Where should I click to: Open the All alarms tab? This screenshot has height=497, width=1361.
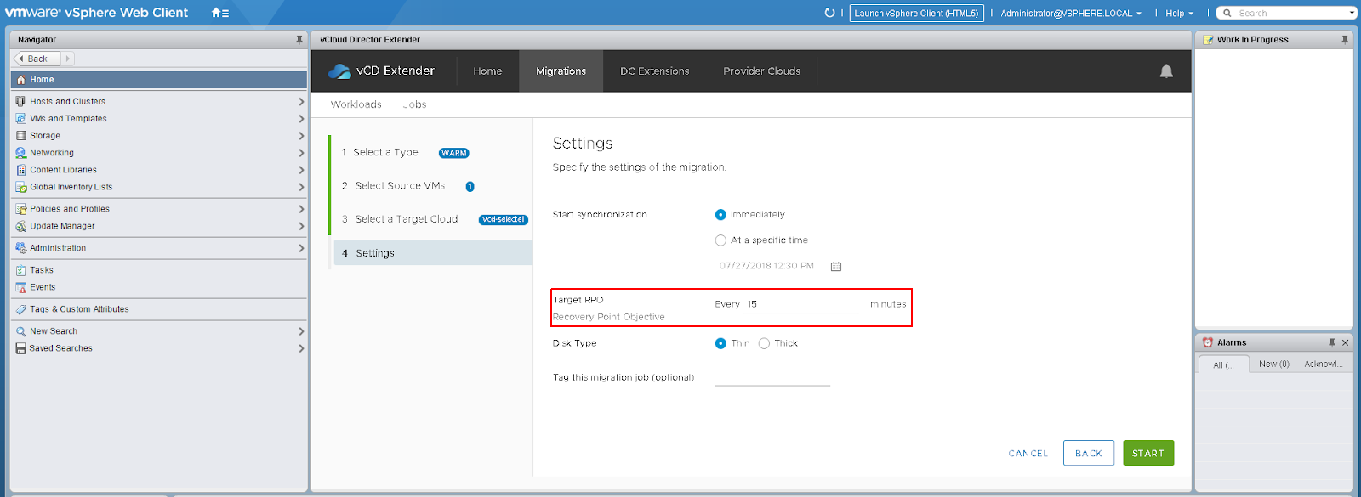[1224, 364]
